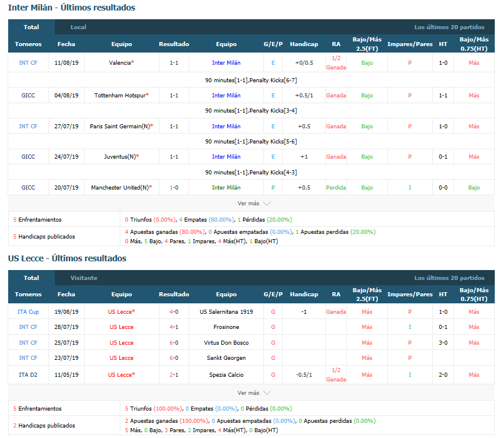Click HT score 3-0 in Virtus Don Bosco row
Screen dimensions: 500x438
tap(443, 343)
